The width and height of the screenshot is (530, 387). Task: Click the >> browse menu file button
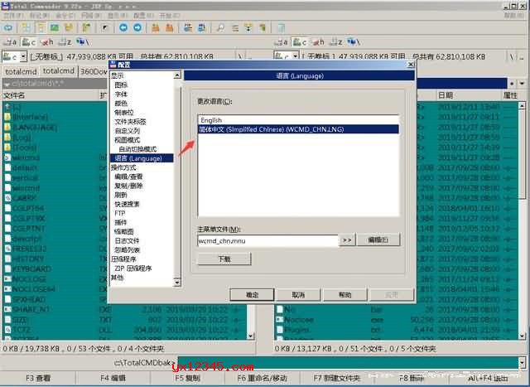[x=347, y=240]
